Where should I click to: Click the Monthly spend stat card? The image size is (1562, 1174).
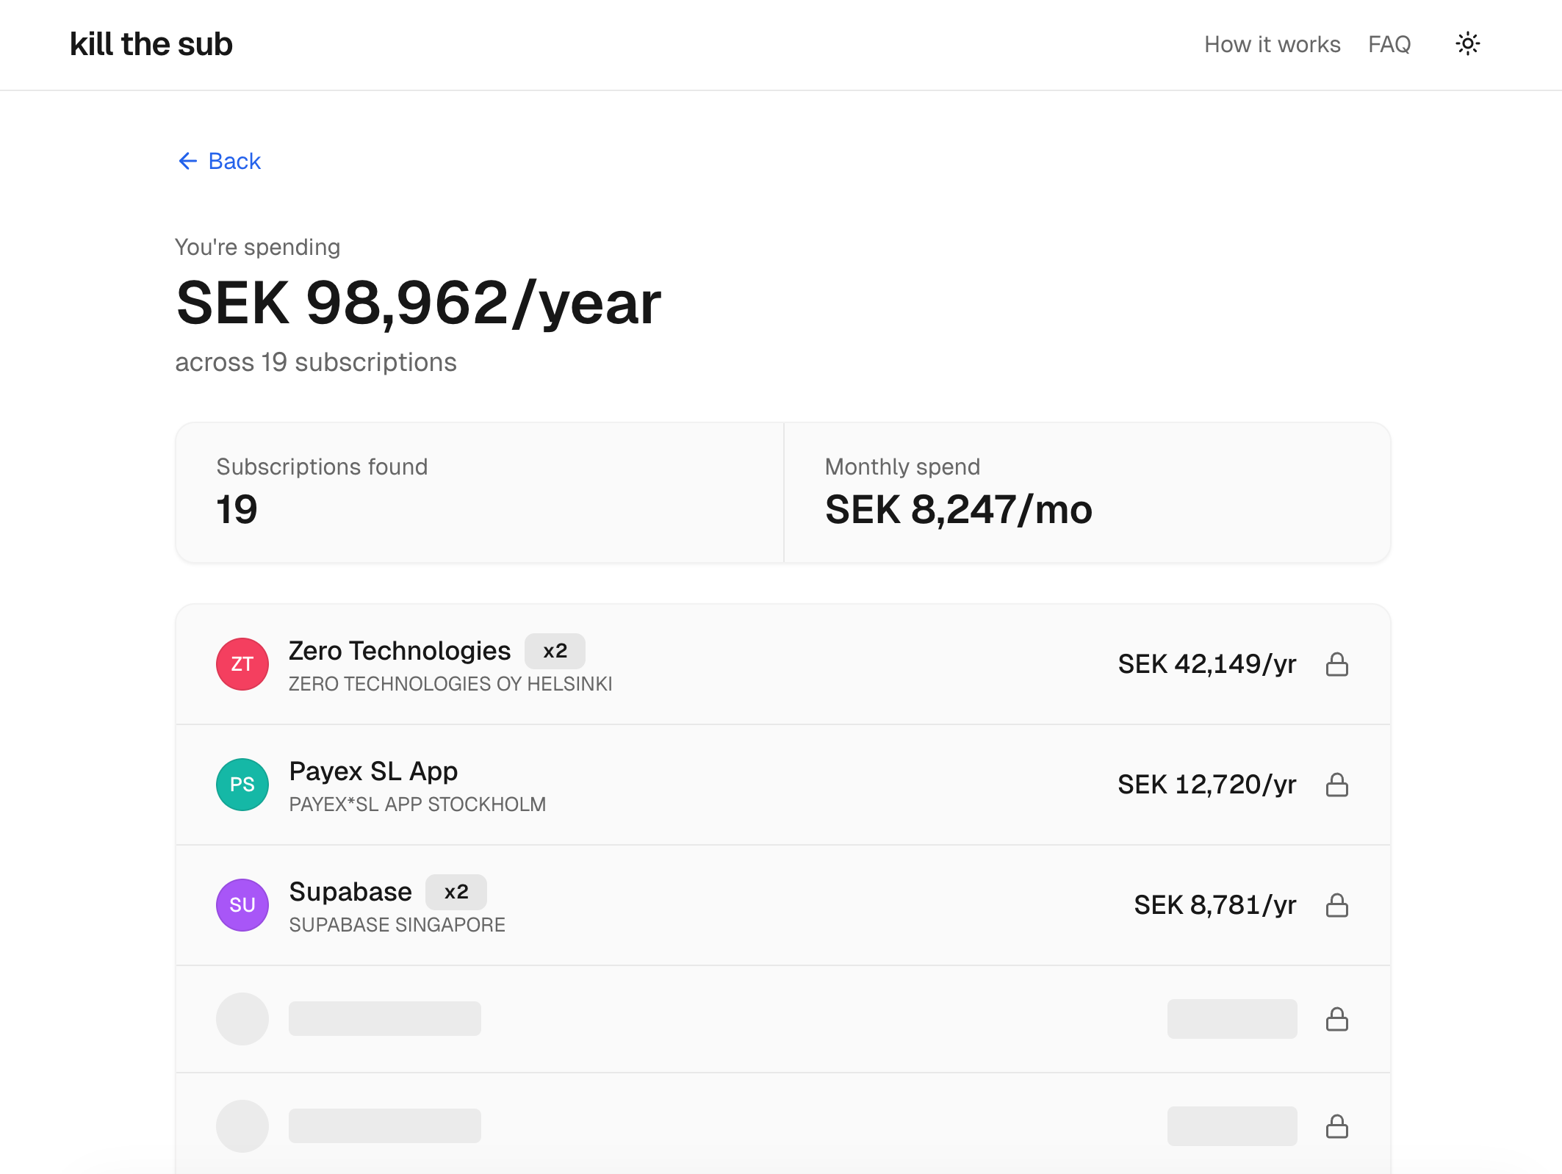pyautogui.click(x=1087, y=492)
